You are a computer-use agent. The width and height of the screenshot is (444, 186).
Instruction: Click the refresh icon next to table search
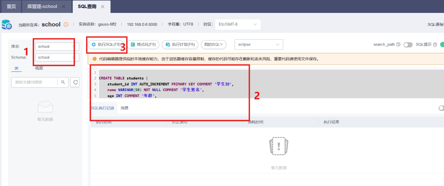point(75,82)
